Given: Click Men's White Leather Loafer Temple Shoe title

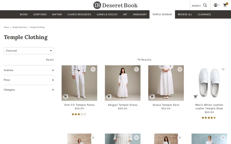Looking at the screenshot, I should pos(209,107).
